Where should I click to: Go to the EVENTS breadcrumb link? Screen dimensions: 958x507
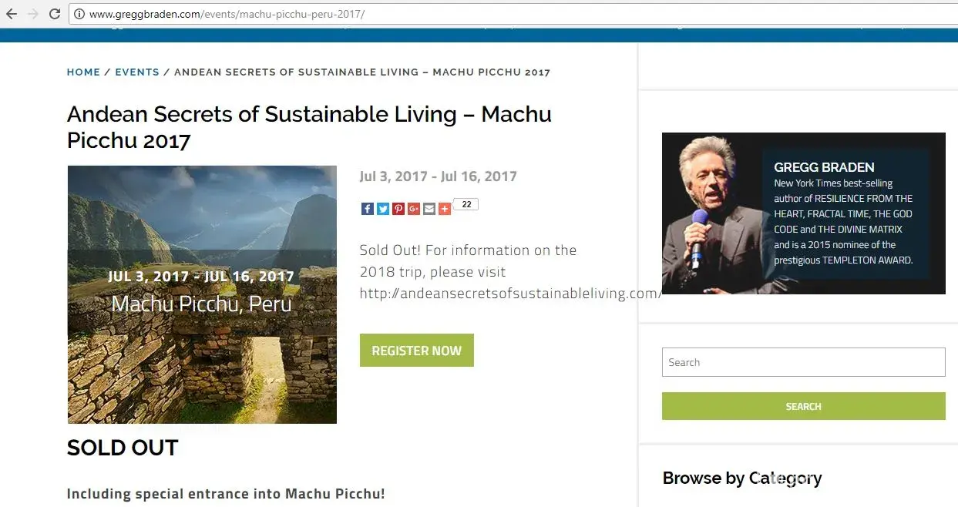coord(137,72)
